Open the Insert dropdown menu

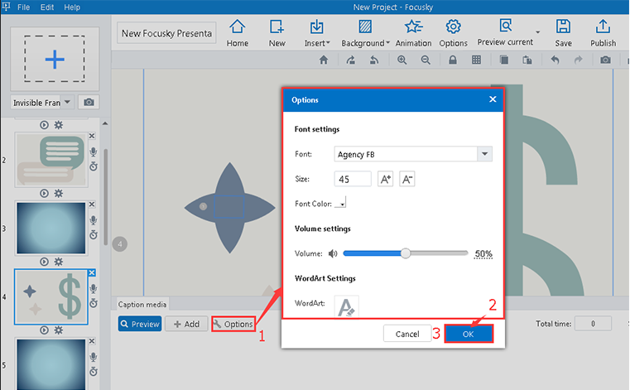point(316,33)
